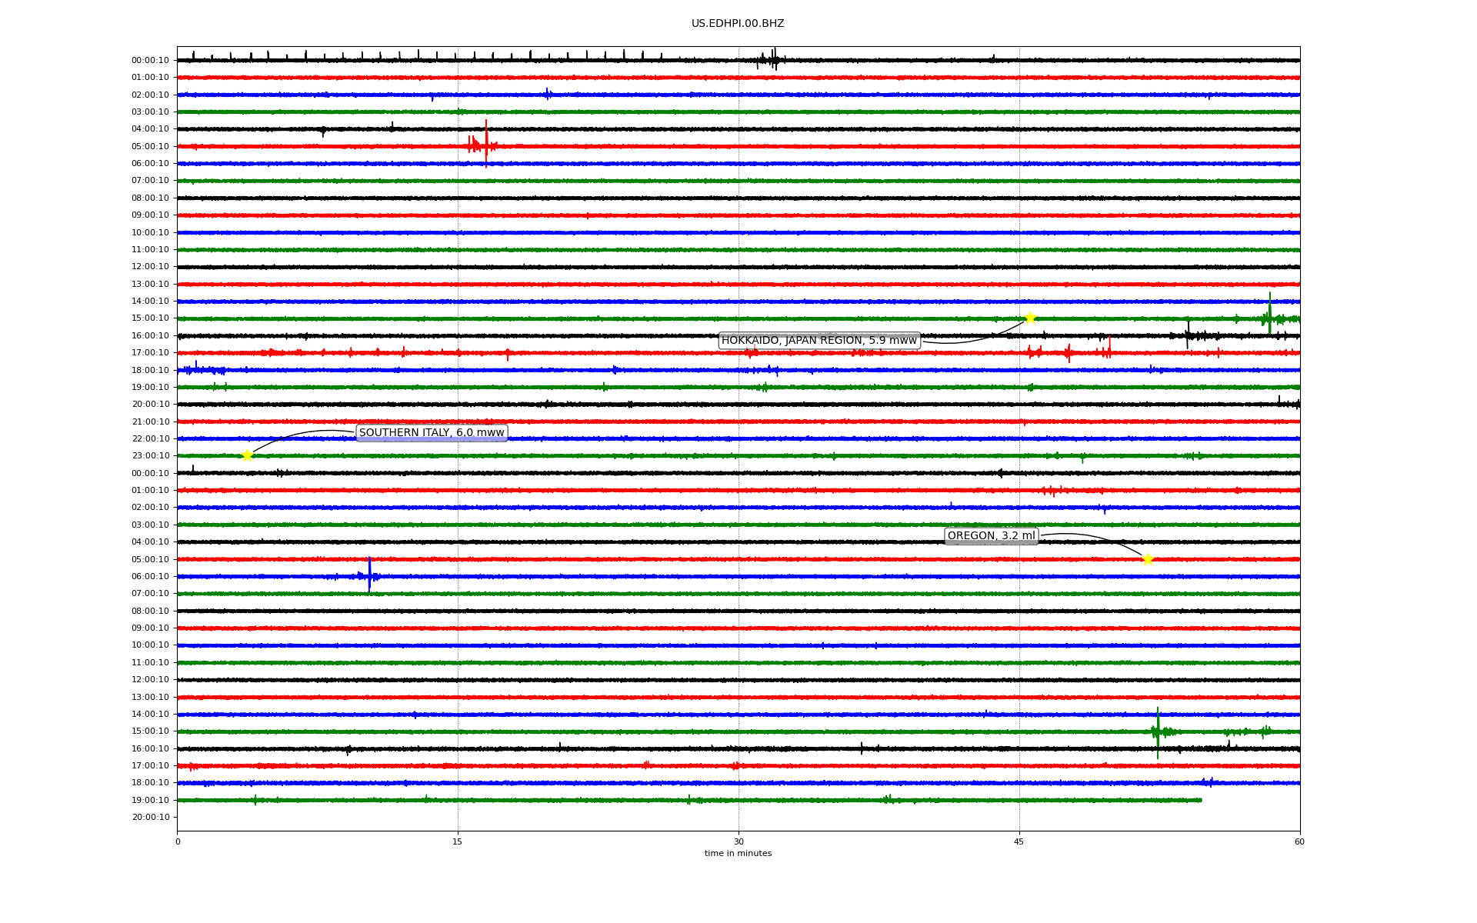
Task: Click the large red spike on 05:00:10 trace
Action: click(486, 143)
